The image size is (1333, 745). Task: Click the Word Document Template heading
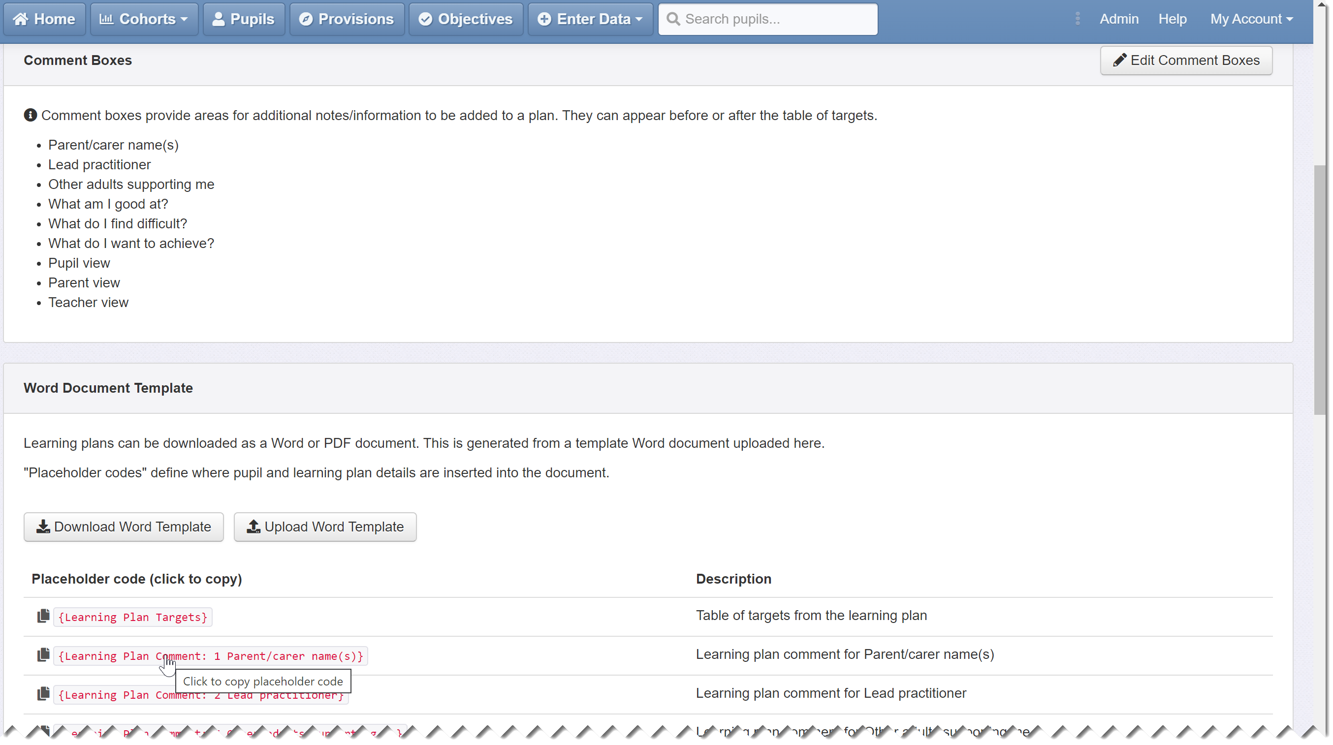pos(108,388)
